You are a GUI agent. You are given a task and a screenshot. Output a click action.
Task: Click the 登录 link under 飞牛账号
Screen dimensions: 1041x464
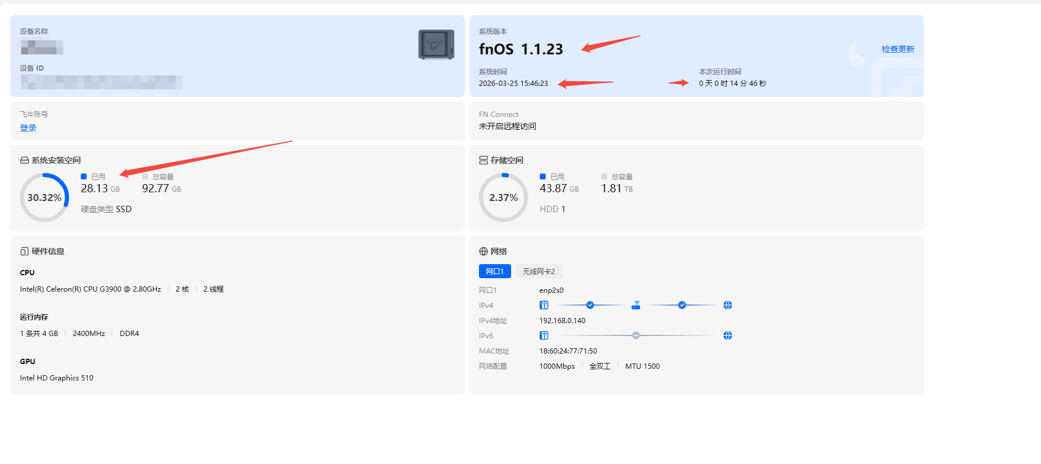(28, 128)
